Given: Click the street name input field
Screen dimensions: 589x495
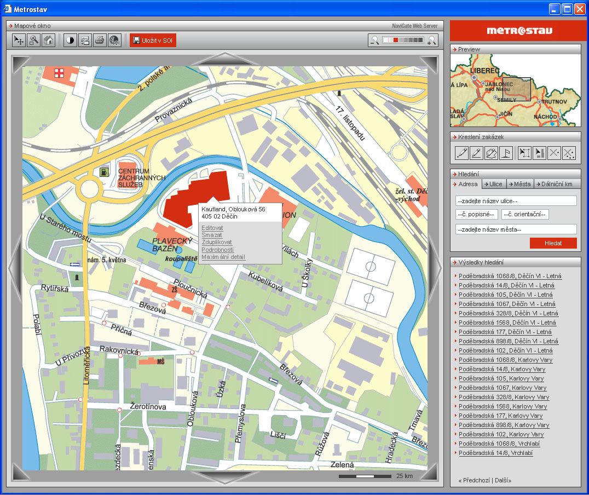Looking at the screenshot, I should [x=516, y=201].
